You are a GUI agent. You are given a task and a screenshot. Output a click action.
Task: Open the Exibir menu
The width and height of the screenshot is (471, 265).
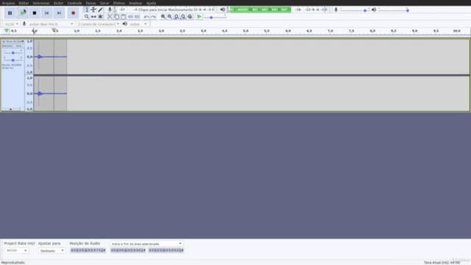coord(58,3)
